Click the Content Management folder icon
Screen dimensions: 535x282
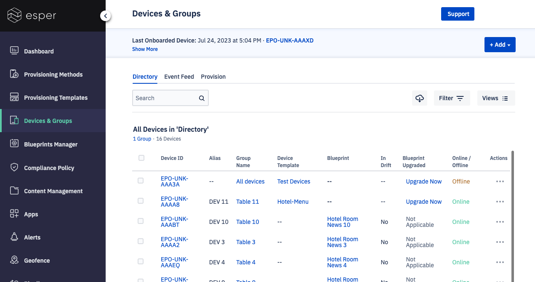pyautogui.click(x=14, y=191)
